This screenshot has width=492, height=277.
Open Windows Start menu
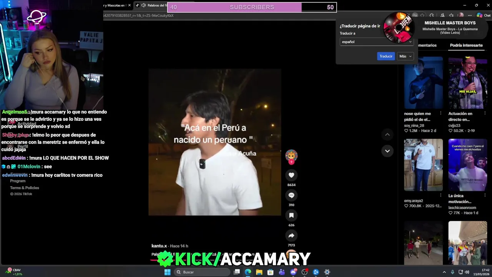point(168,272)
